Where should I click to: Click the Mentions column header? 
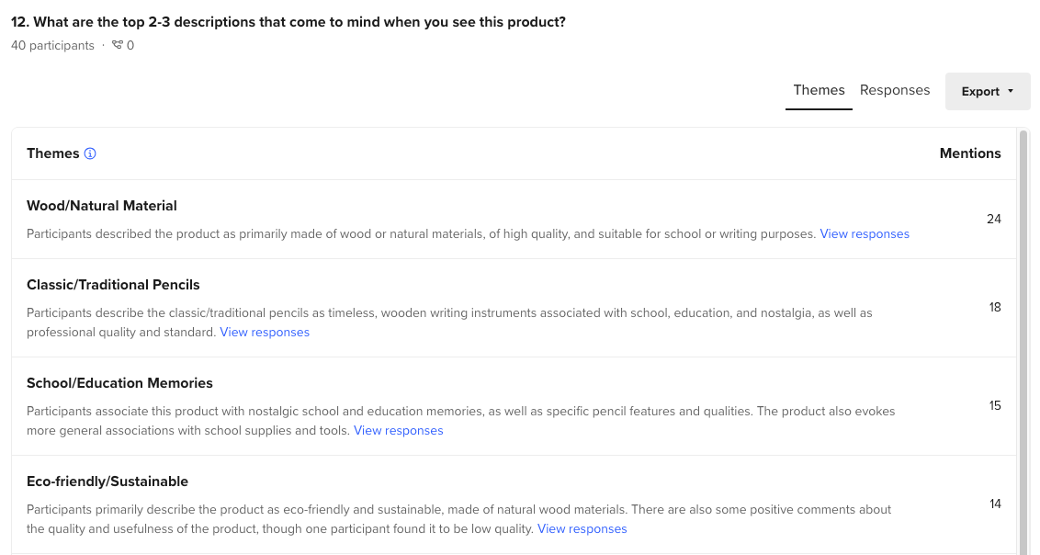click(970, 153)
